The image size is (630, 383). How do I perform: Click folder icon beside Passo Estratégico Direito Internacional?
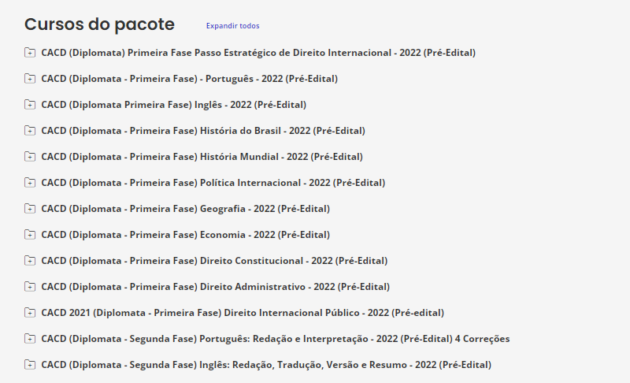click(x=30, y=53)
